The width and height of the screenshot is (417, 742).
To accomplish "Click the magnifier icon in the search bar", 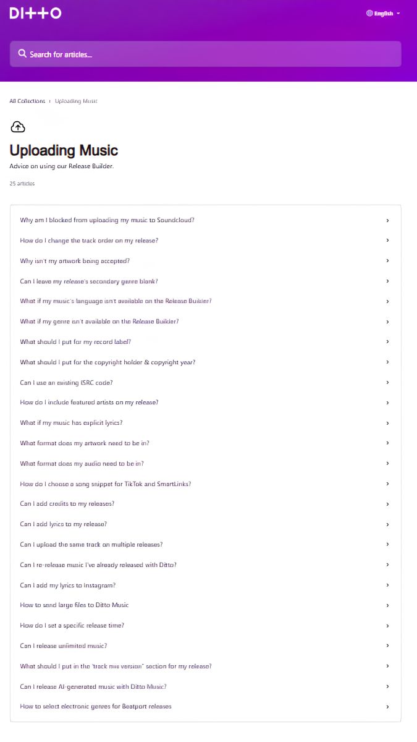I will pyautogui.click(x=22, y=54).
